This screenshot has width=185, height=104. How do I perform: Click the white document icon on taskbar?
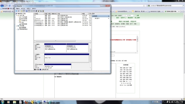[x=21, y=102]
